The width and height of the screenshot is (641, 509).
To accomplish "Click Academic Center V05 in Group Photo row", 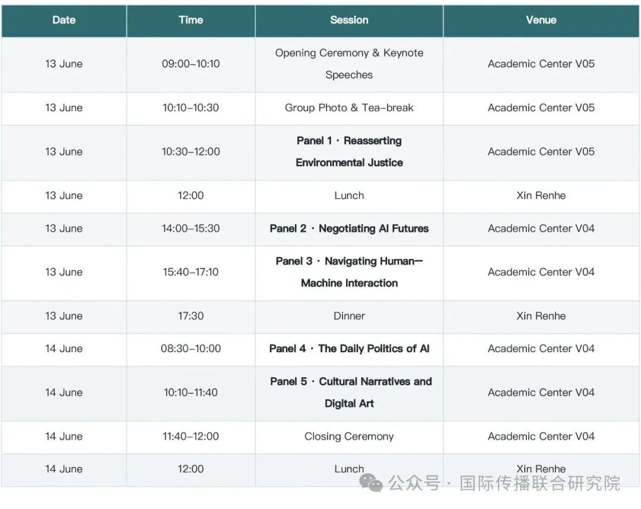I will click(541, 108).
